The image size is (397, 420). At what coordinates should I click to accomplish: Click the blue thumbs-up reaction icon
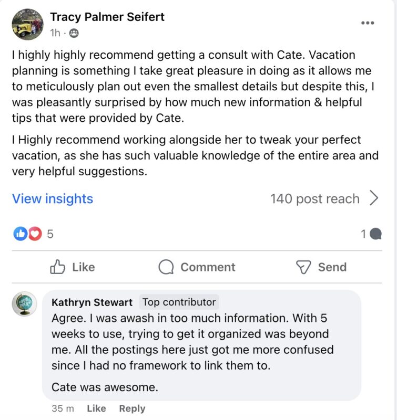(x=21, y=234)
